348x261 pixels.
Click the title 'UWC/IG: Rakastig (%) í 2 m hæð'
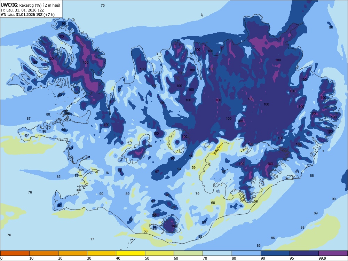point(30,5)
